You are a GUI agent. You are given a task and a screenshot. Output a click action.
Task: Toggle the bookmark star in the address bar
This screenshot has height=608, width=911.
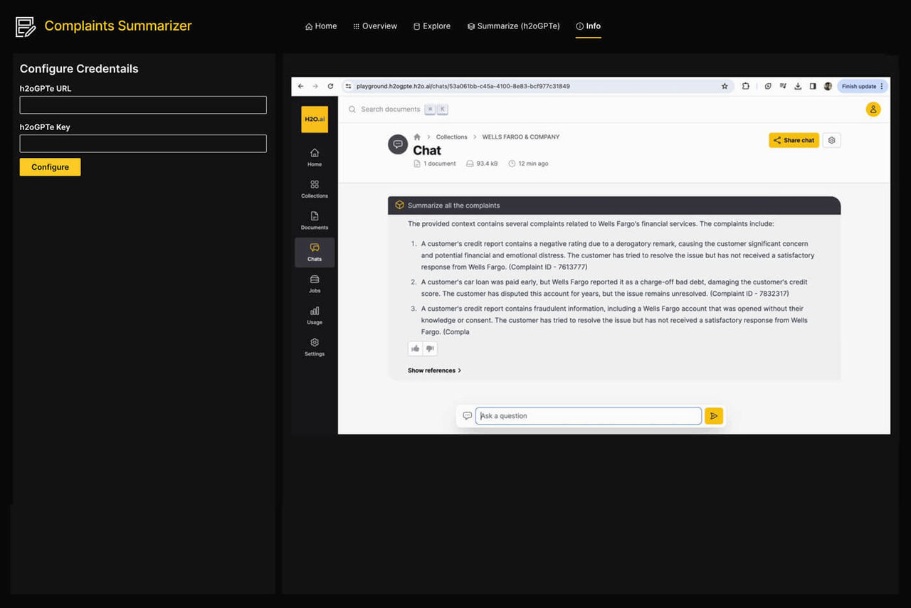725,85
